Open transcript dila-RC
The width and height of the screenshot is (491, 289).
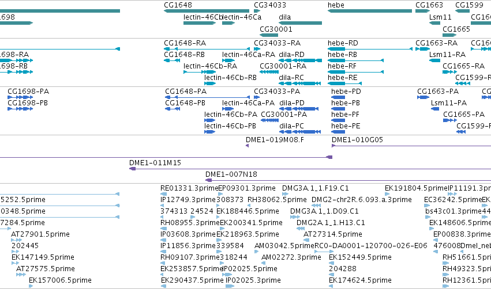[x=291, y=78]
